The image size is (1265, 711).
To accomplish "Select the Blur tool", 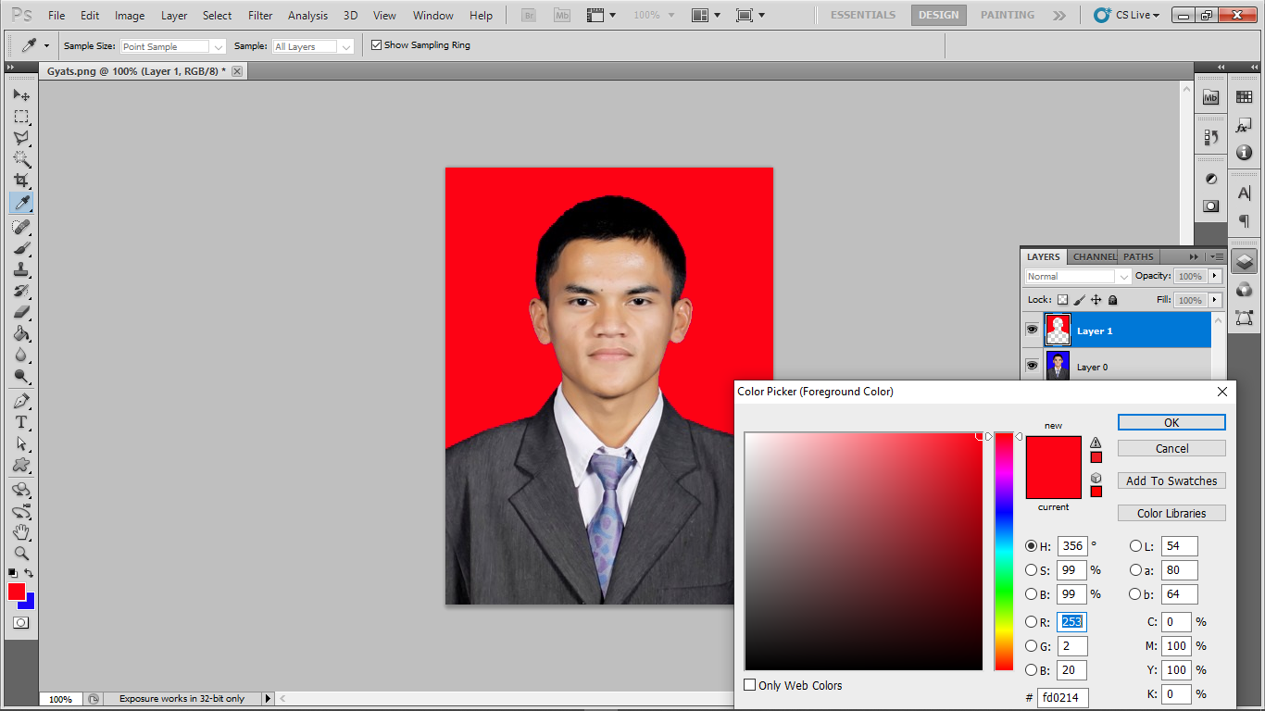I will pyautogui.click(x=21, y=355).
